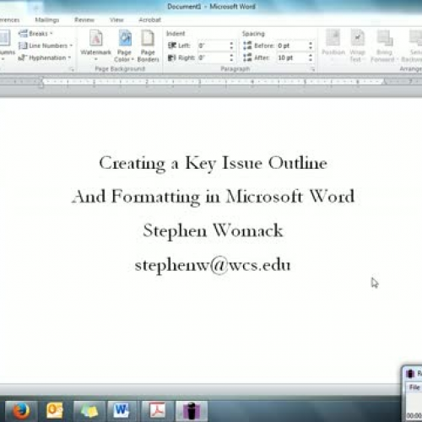Viewport: 422px width, 422px height.
Task: Click the right indent marker on ruler
Action: [384, 83]
